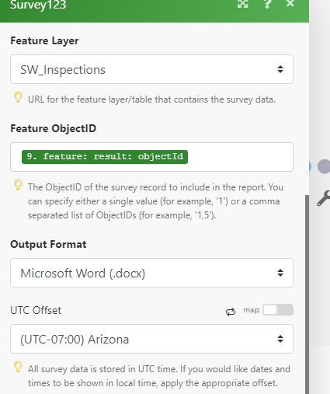Viewport: 330px width, 394px height.
Task: Open the Feature Layer dropdown showing SW_Inspections
Action: coord(151,69)
